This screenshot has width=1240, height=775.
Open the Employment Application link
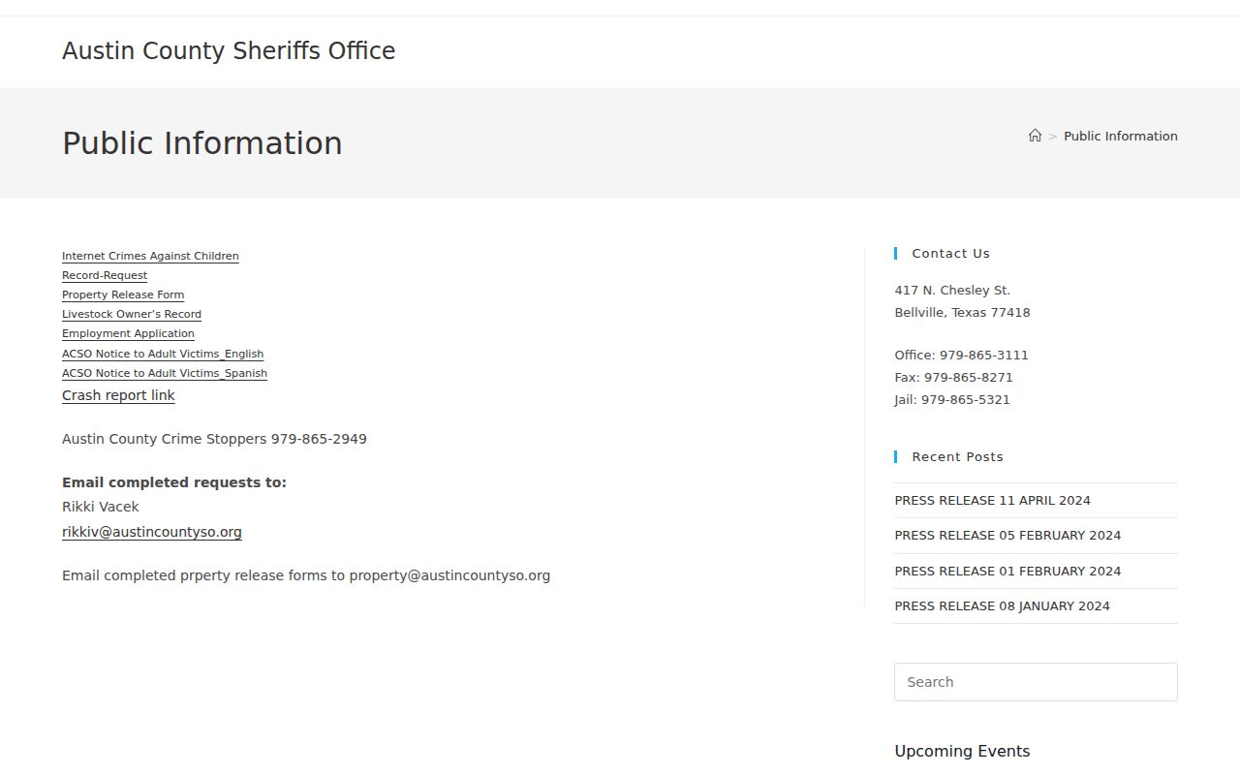click(128, 334)
